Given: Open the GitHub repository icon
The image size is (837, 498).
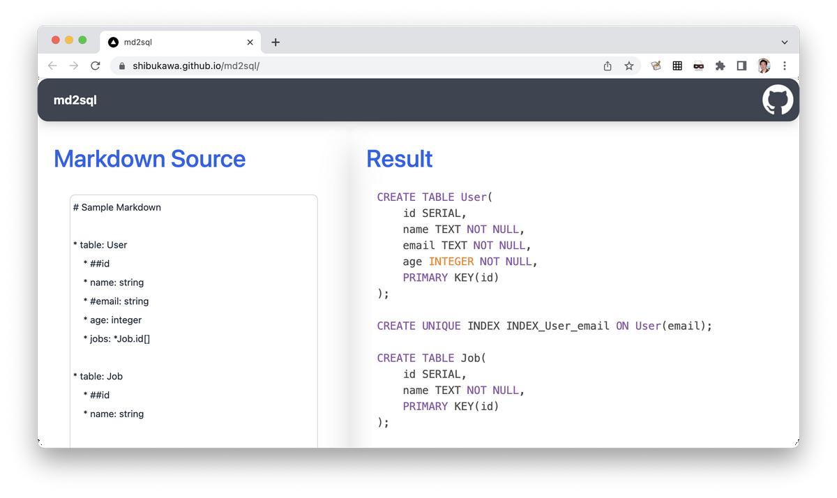Looking at the screenshot, I should click(778, 100).
